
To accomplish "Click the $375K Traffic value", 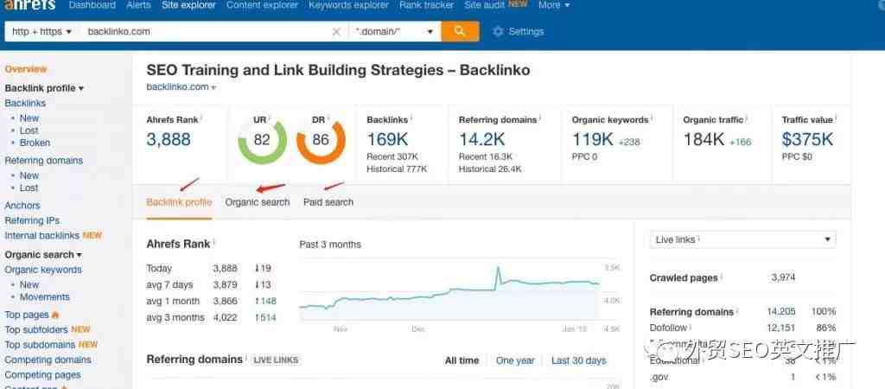I will coord(808,139).
